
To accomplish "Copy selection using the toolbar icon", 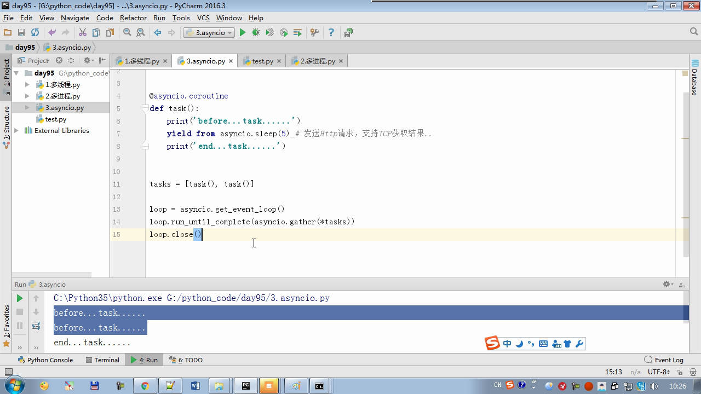I will [x=96, y=33].
